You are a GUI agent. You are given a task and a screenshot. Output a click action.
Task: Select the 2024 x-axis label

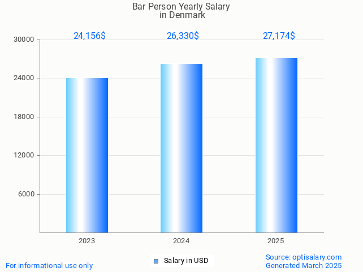[x=181, y=240]
